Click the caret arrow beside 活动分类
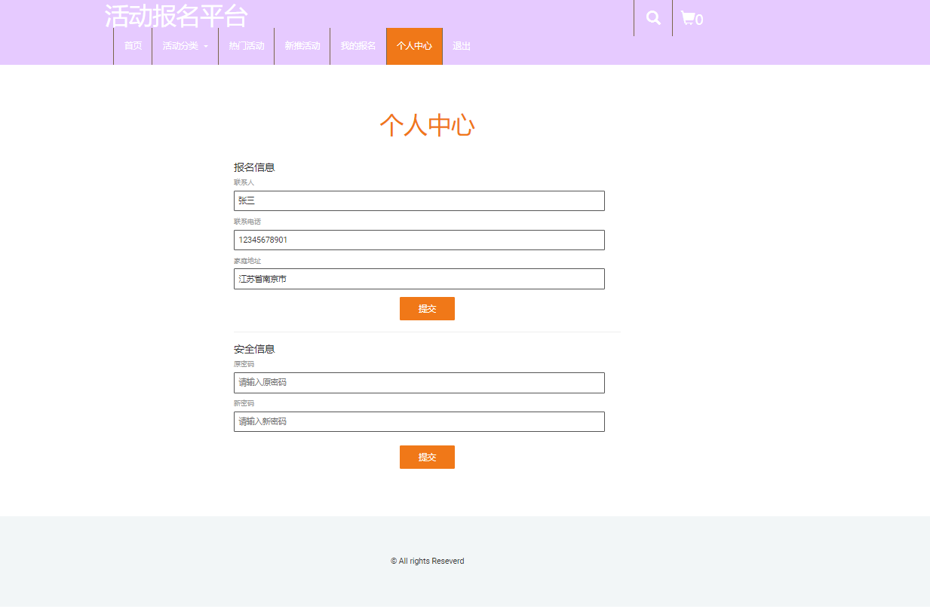930x612 pixels. pos(207,47)
